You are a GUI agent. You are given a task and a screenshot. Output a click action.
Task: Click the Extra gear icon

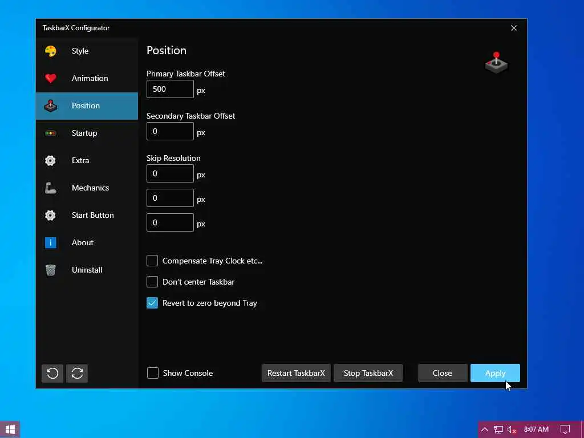coord(50,160)
